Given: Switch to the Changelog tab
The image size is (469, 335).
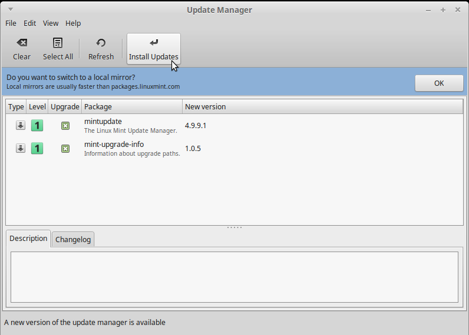Looking at the screenshot, I should pyautogui.click(x=73, y=240).
